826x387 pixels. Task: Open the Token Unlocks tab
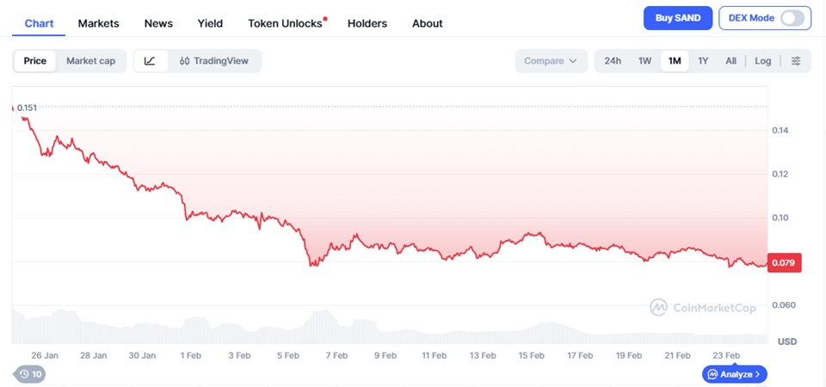click(x=285, y=23)
